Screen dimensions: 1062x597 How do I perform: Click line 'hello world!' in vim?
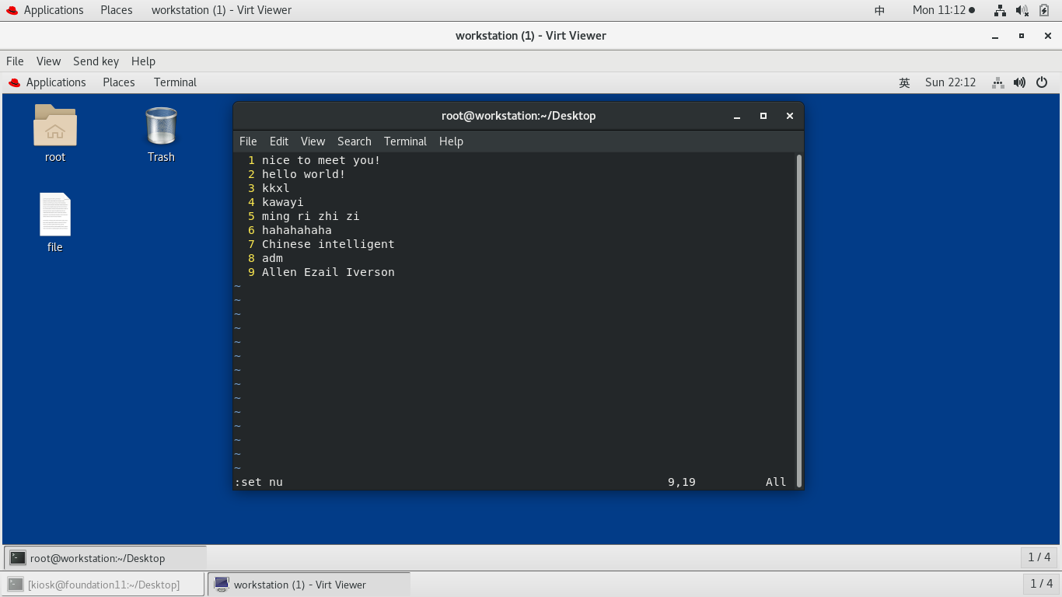coord(303,174)
